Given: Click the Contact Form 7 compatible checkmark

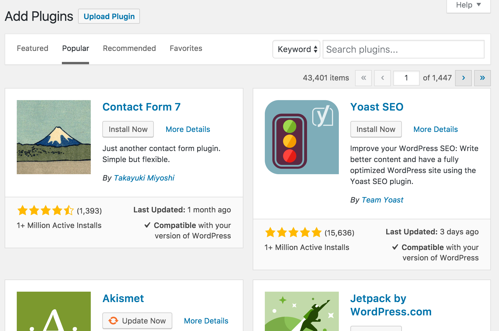Looking at the screenshot, I should tap(147, 225).
